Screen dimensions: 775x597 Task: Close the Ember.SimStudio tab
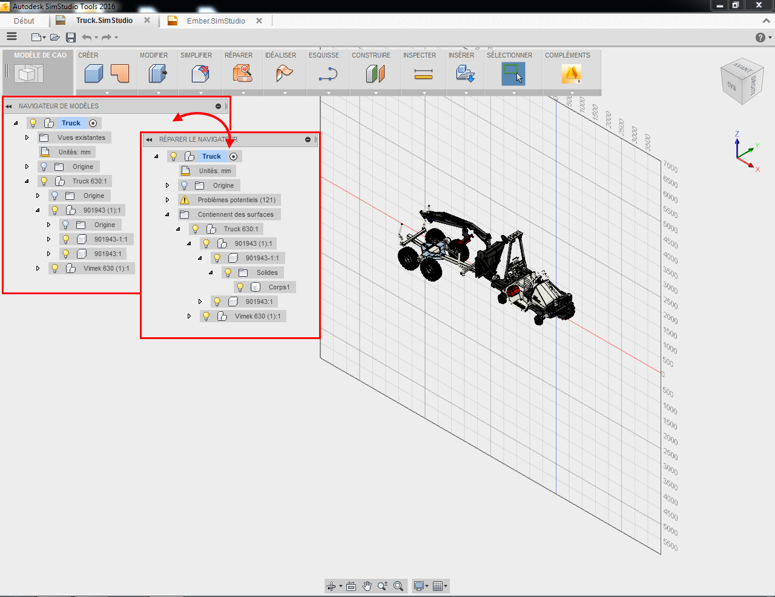point(259,21)
